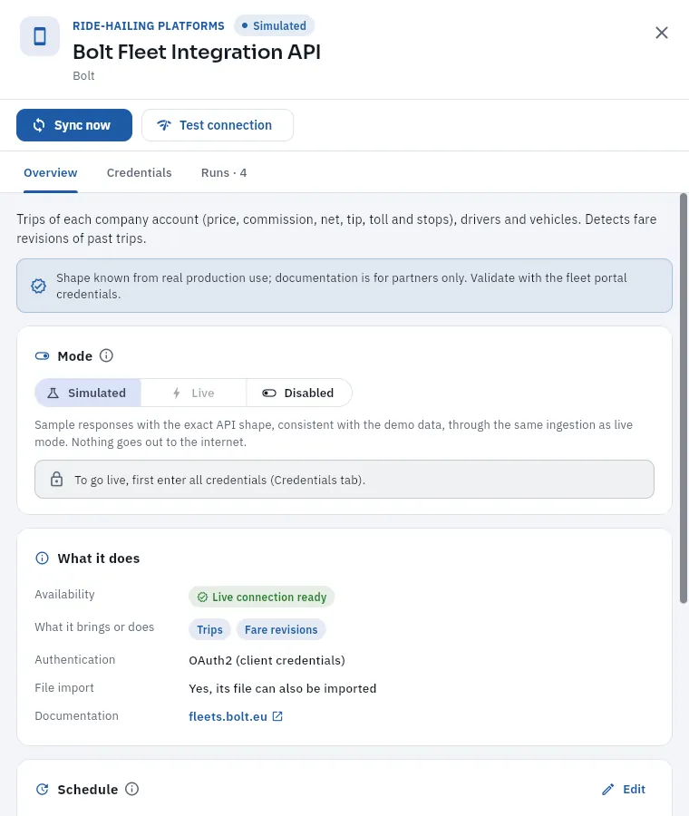Screen dimensions: 689x816
Task: Click the Mode section toggle icon
Action: tap(42, 356)
